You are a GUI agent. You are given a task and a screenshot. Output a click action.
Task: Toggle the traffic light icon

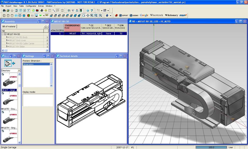pyautogui.click(x=81, y=11)
